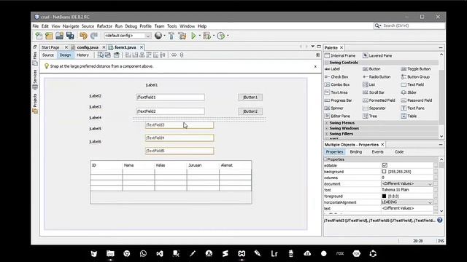Run the project with green play icon

[x=193, y=36]
